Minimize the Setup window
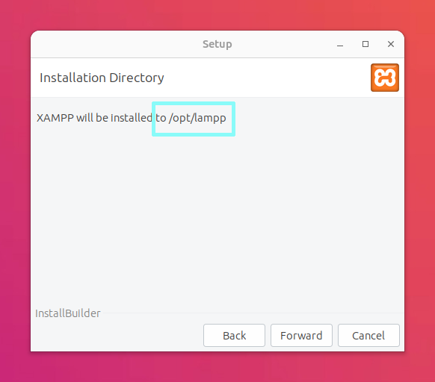The height and width of the screenshot is (382, 435). coord(340,44)
